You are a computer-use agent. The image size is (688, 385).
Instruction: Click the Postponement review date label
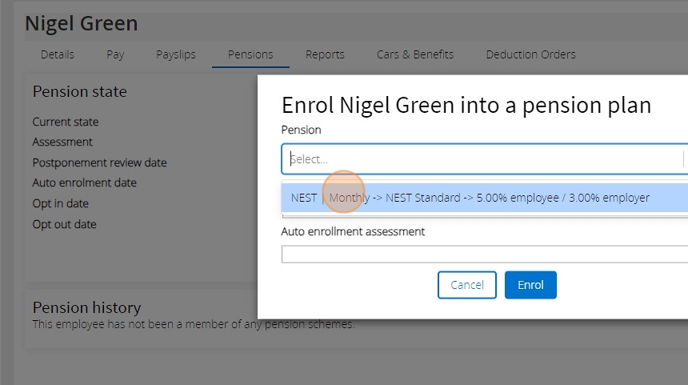pyautogui.click(x=99, y=162)
